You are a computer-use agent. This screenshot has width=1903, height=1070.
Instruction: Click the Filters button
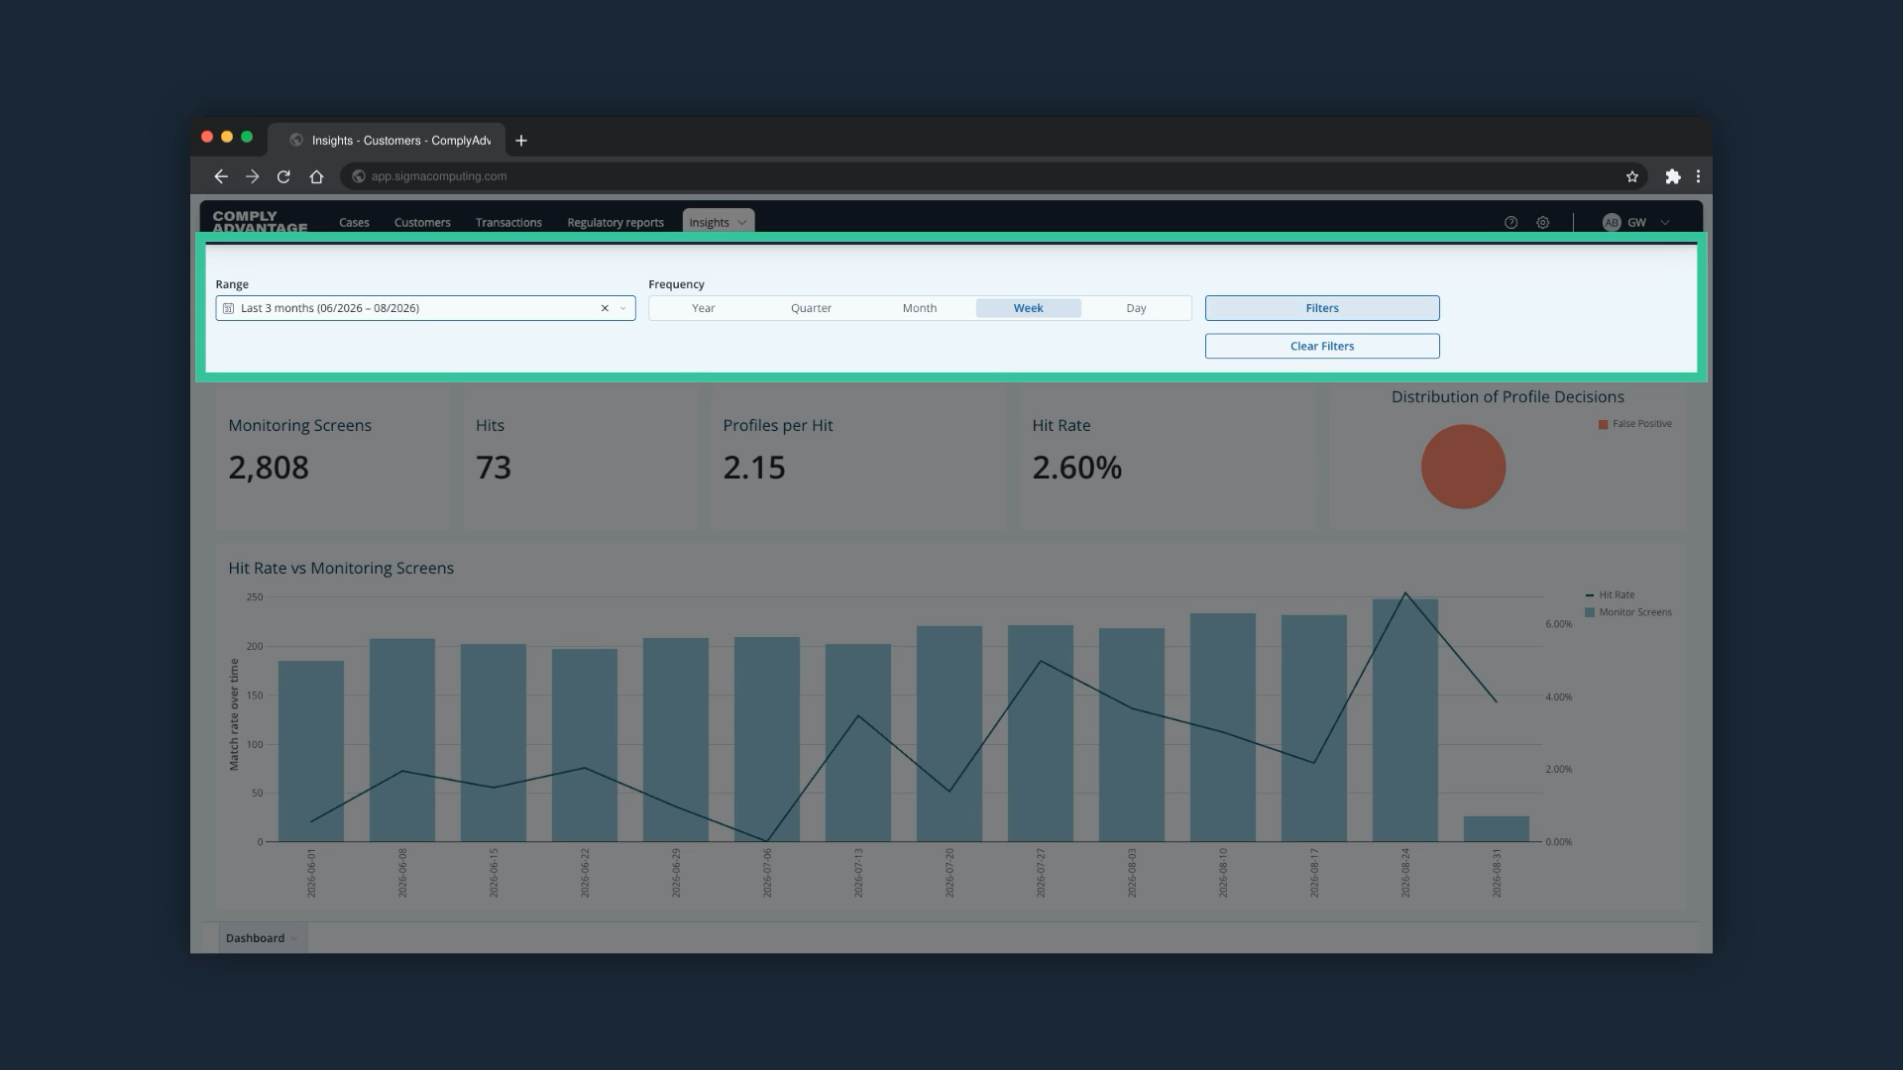coord(1322,308)
